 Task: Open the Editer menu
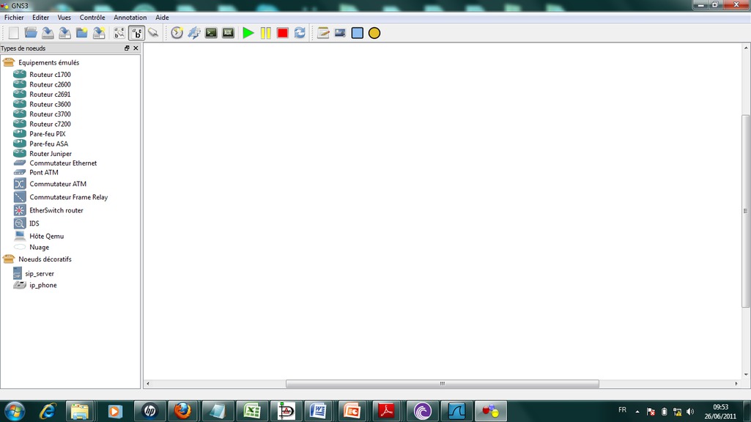41,18
